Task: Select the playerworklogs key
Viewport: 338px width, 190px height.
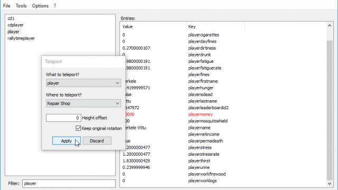Action: point(202,180)
